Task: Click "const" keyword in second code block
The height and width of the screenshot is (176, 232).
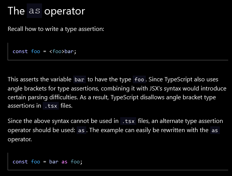Action: pos(20,161)
